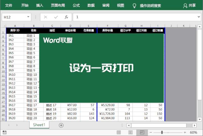Add a new sheet with plus icon
The image size is (203, 136).
[x=61, y=125]
